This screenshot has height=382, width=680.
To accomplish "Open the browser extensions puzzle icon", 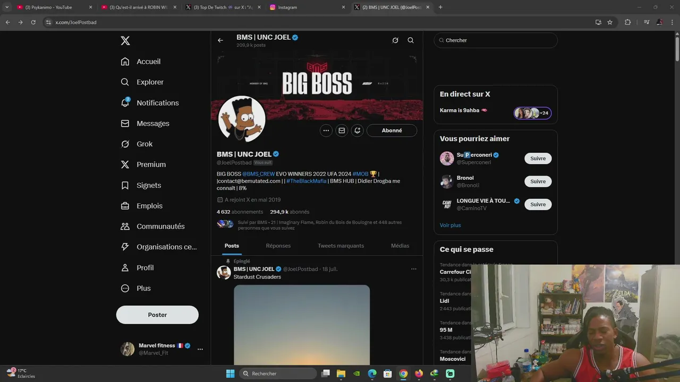I will 628,22.
